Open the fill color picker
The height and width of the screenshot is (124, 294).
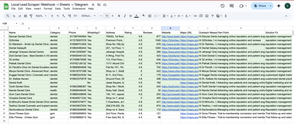point(144,16)
